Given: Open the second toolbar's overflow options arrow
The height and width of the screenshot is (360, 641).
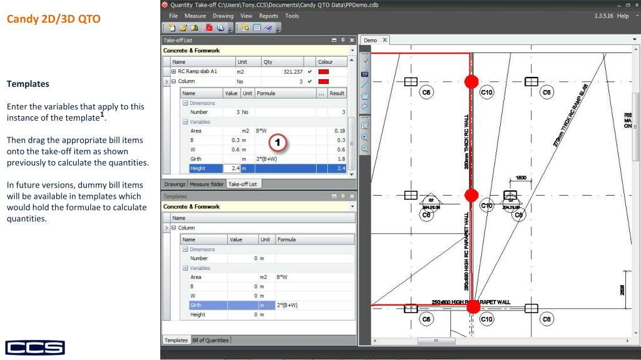Looking at the screenshot, I should pos(278,29).
